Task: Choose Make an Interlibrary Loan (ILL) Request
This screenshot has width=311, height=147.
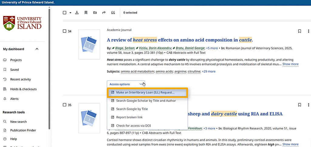Action: (x=145, y=92)
